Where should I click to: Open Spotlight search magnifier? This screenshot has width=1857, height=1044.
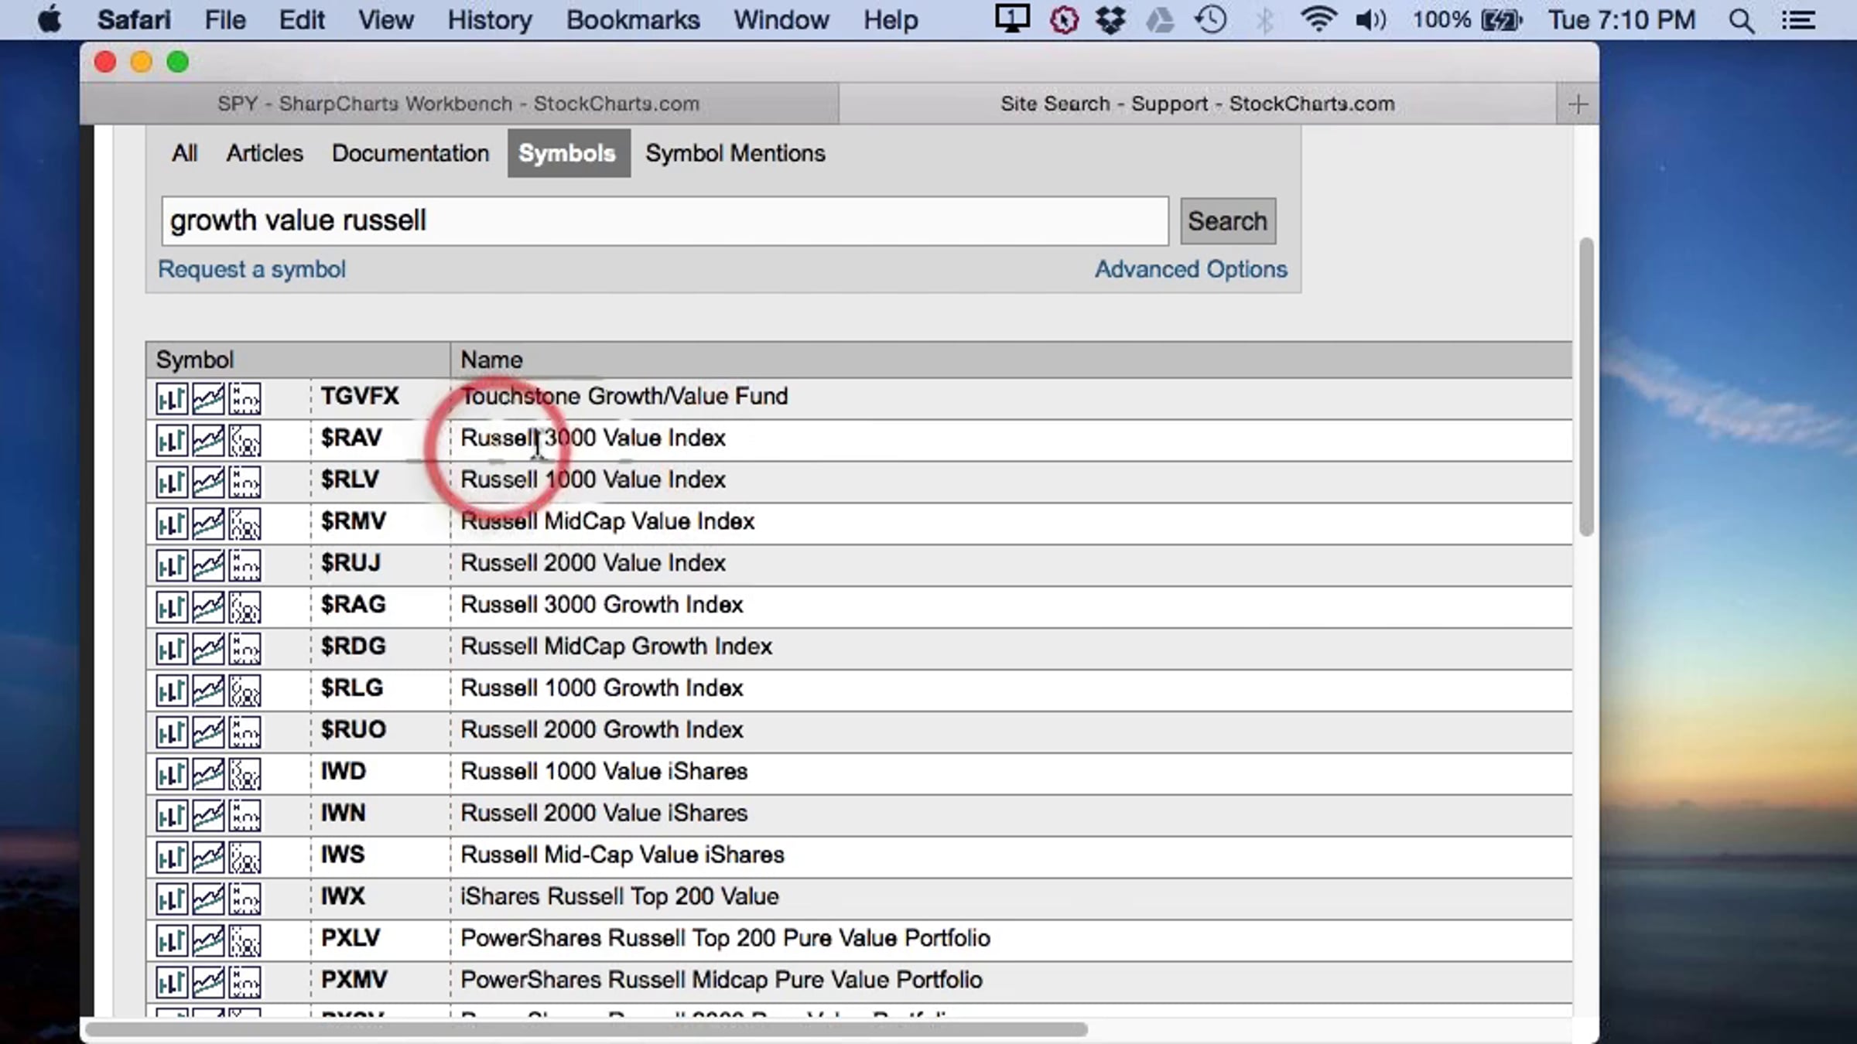(x=1742, y=20)
